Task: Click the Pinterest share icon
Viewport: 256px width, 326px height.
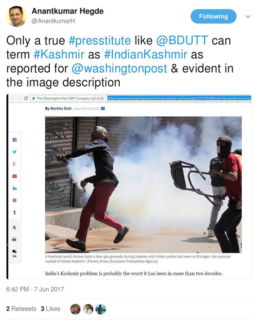Action: point(15,201)
